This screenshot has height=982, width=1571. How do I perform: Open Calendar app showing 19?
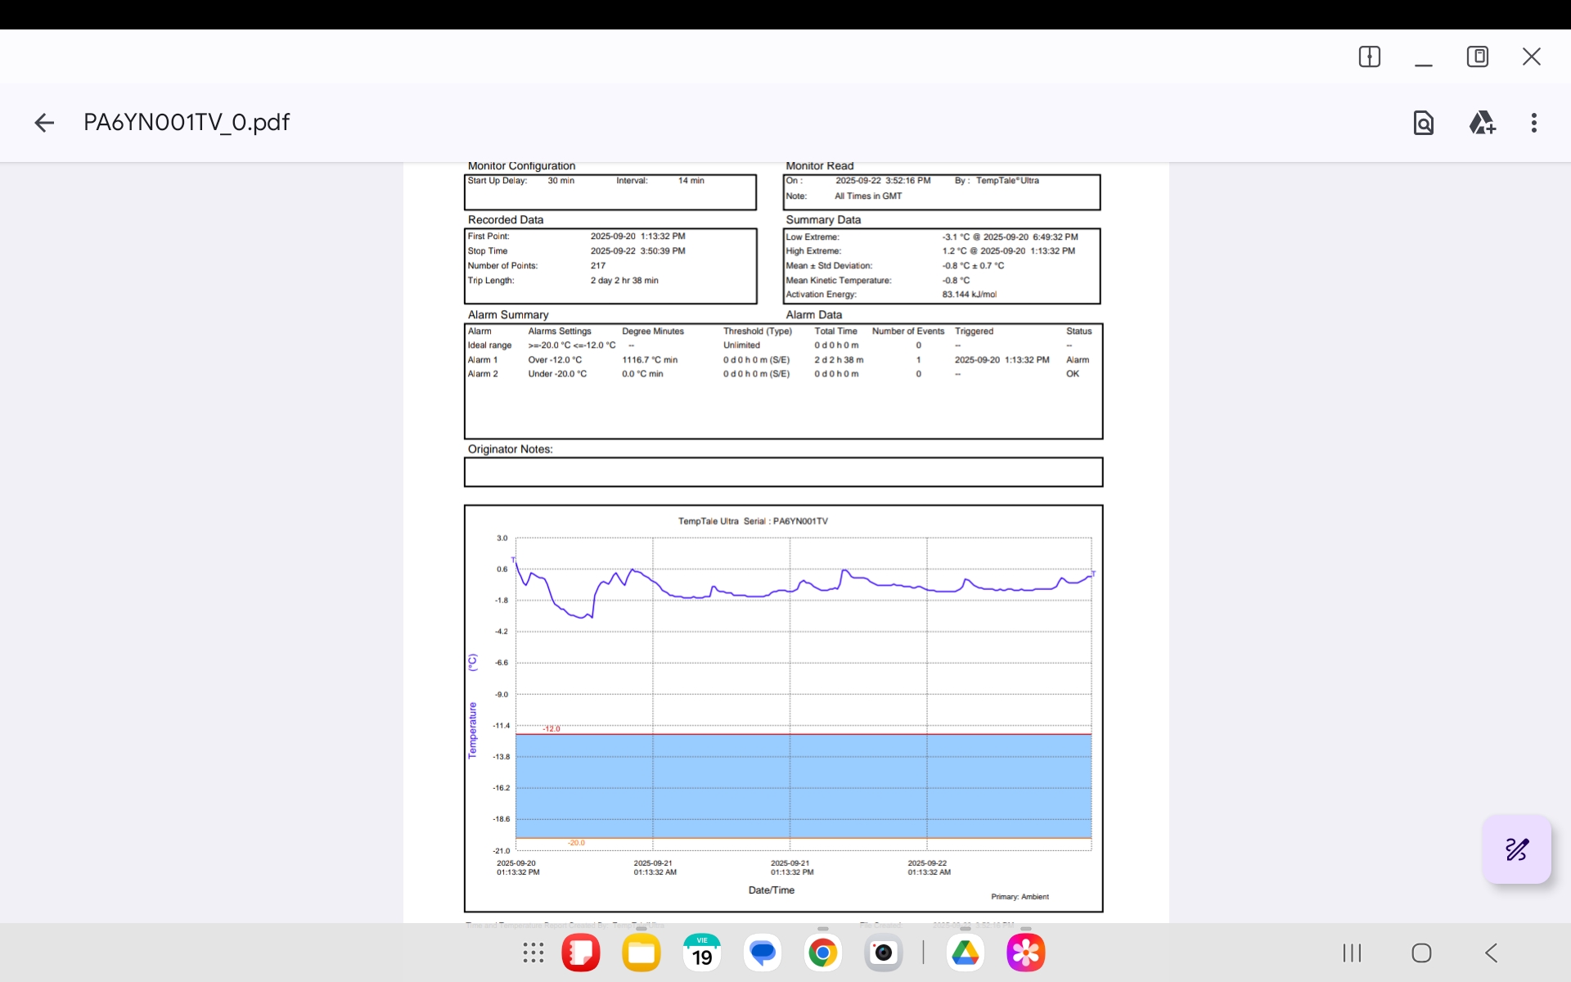(702, 953)
